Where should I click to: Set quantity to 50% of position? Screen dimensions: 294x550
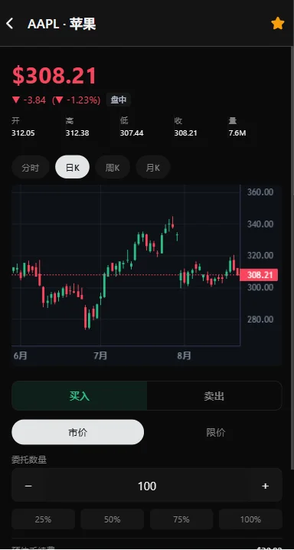click(113, 519)
